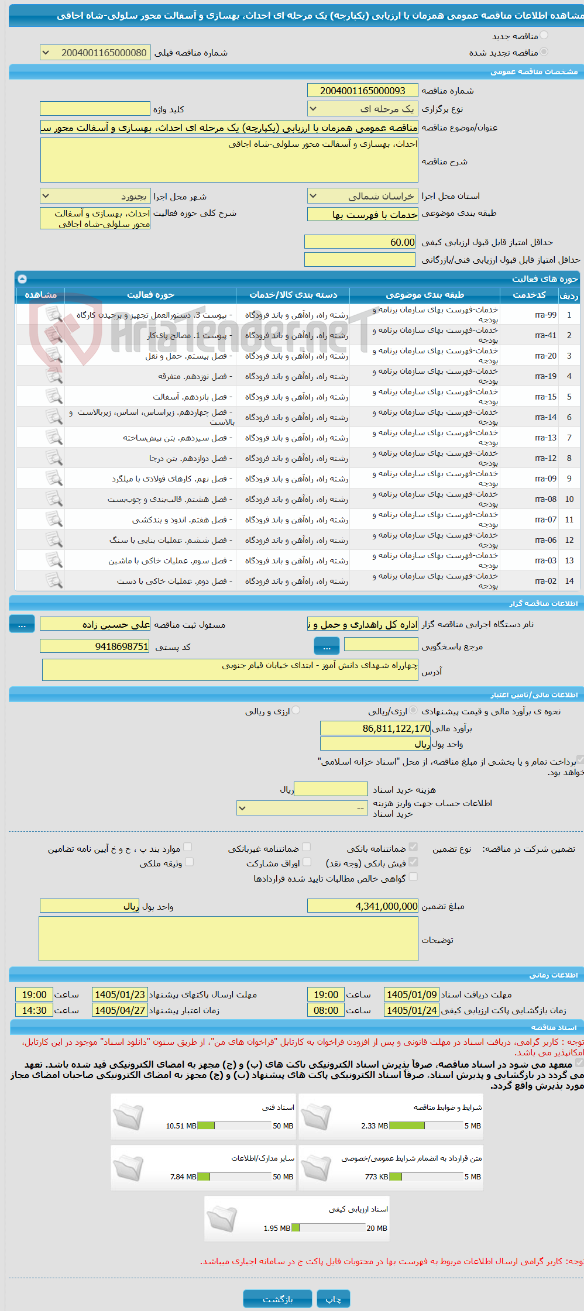
Task: Click the اسناد فنی size progress bar
Action: pos(235,1126)
